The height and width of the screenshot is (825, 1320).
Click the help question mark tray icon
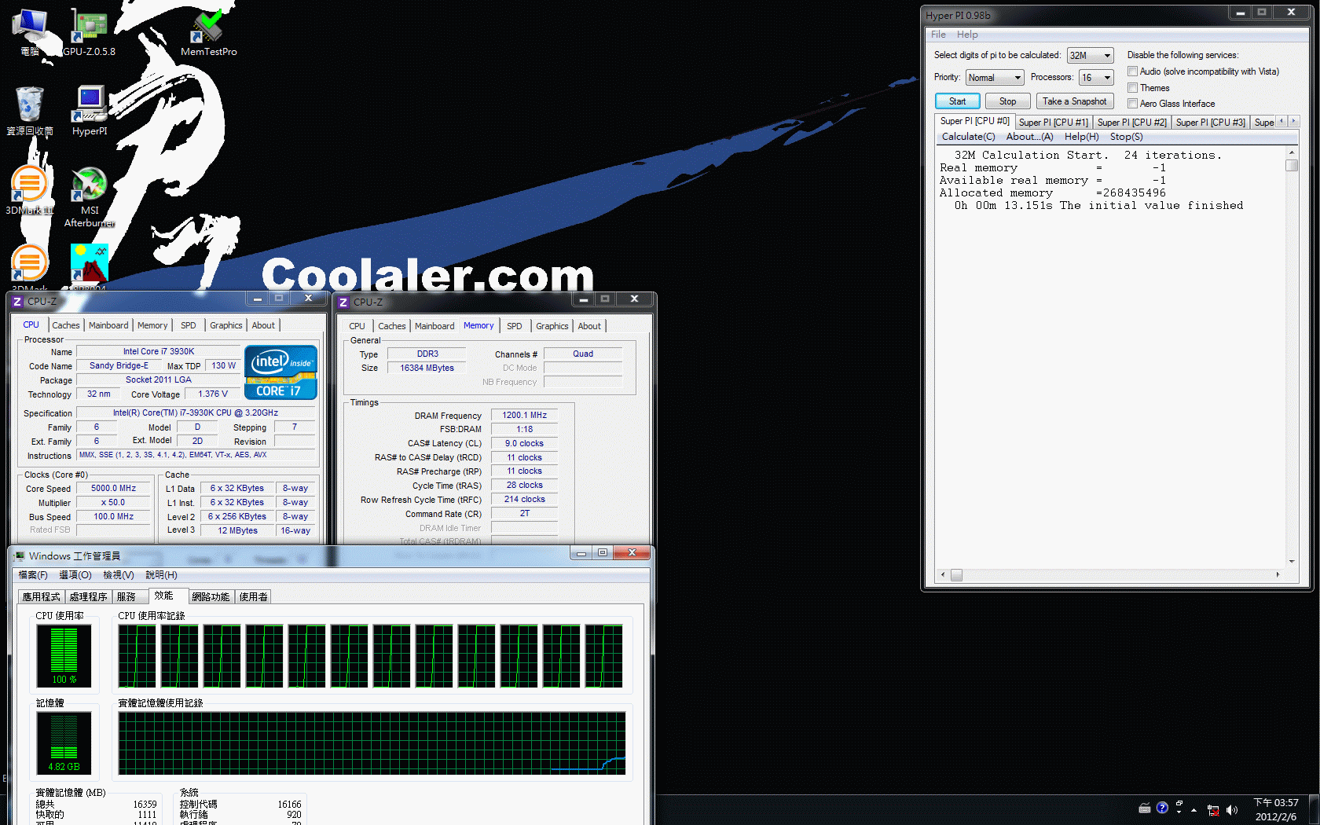1162,808
